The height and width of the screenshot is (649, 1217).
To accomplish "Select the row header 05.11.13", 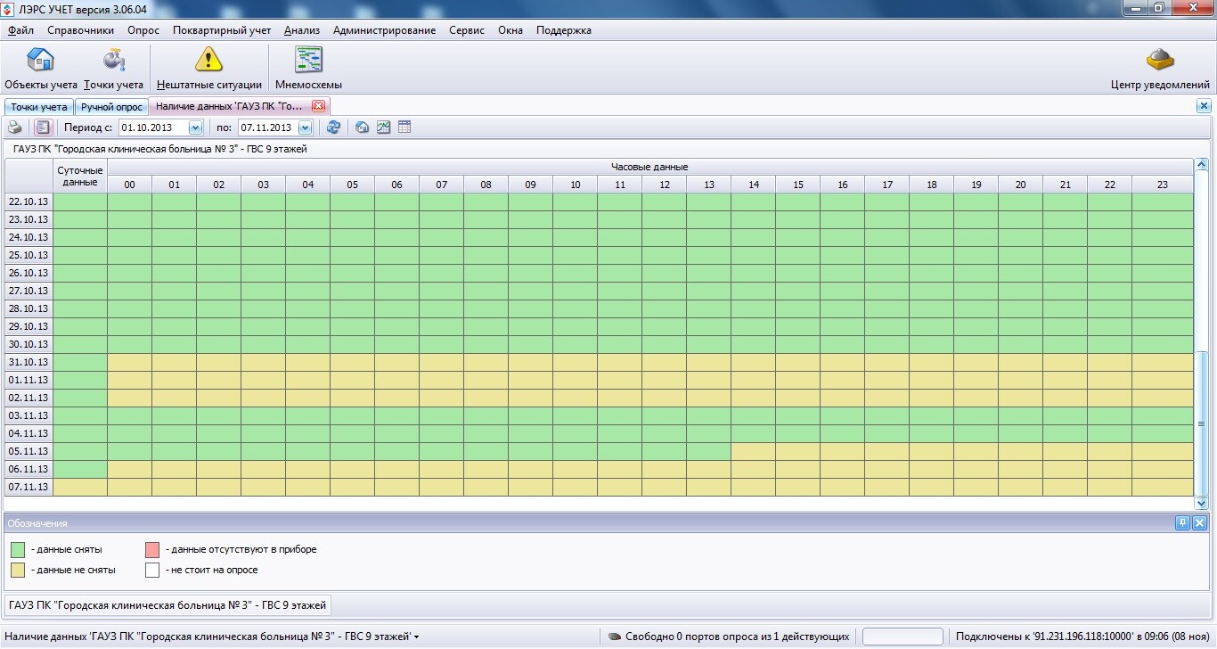I will [x=29, y=451].
